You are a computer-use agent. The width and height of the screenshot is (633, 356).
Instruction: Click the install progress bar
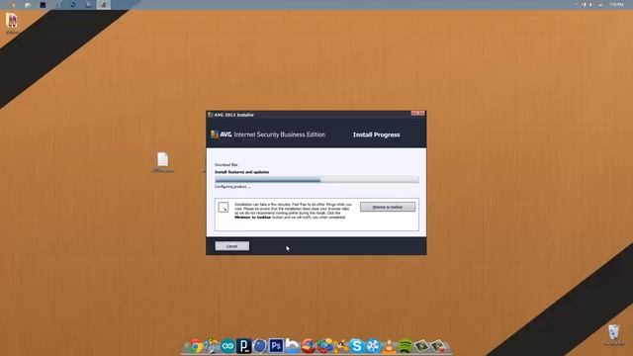(316, 180)
